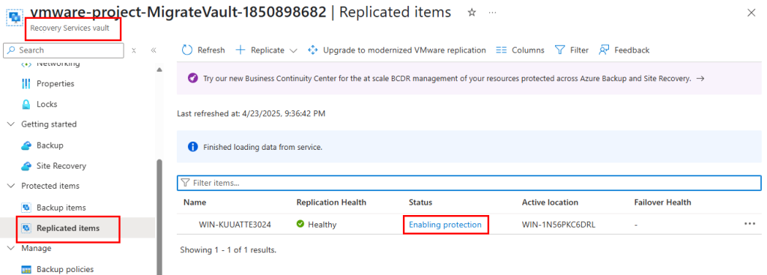Click the Replicate plus icon
The image size is (767, 275).
[x=240, y=50]
